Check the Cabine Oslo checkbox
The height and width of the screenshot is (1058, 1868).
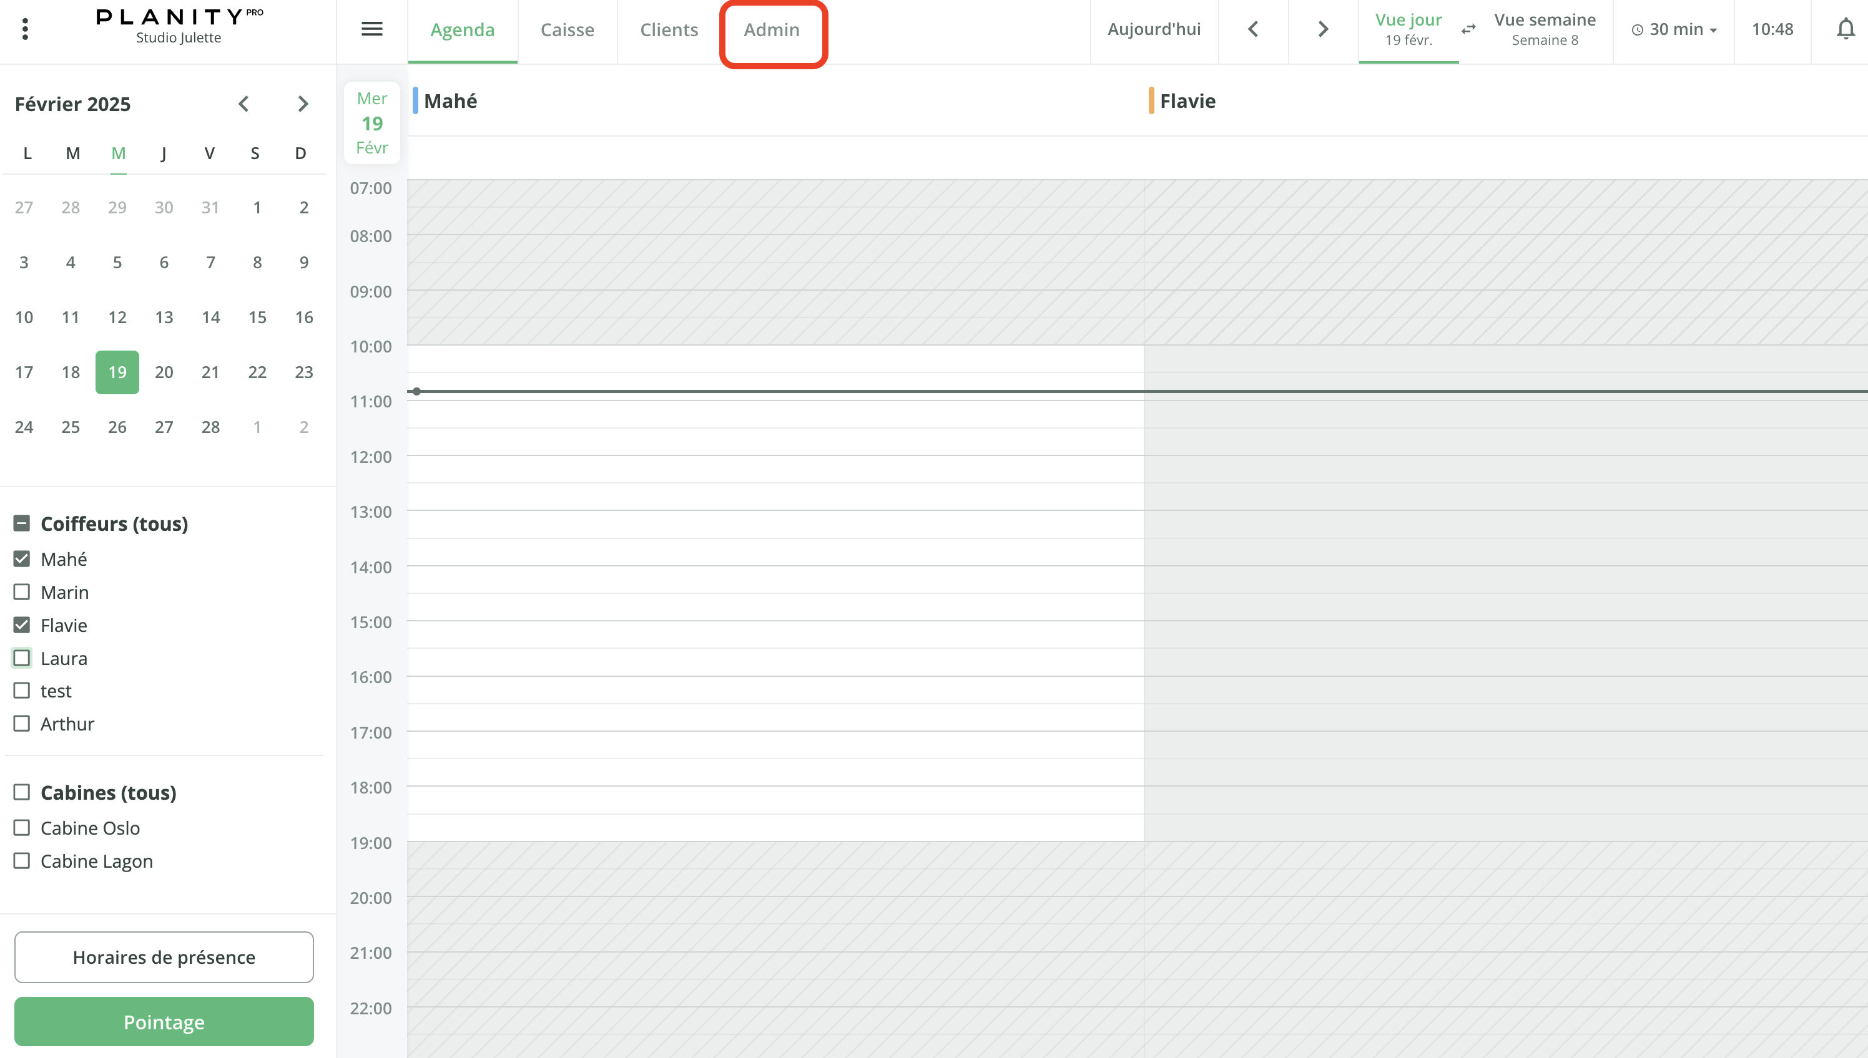pyautogui.click(x=21, y=827)
